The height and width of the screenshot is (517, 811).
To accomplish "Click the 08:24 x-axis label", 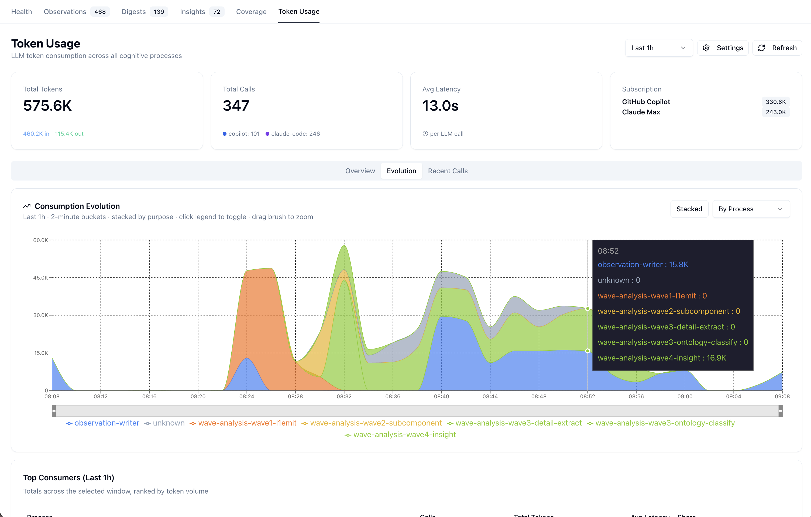I will [x=246, y=396].
